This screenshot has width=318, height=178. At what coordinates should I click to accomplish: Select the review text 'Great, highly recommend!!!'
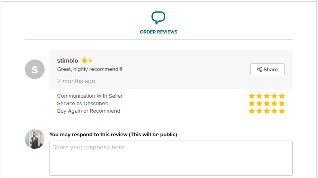(x=90, y=69)
